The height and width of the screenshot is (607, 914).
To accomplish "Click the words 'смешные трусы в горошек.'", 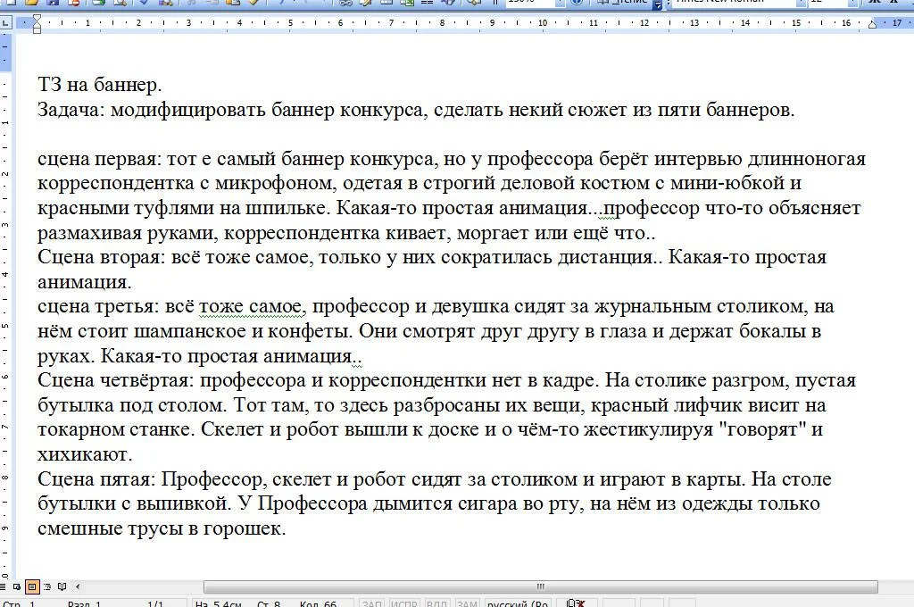I will pyautogui.click(x=162, y=528).
